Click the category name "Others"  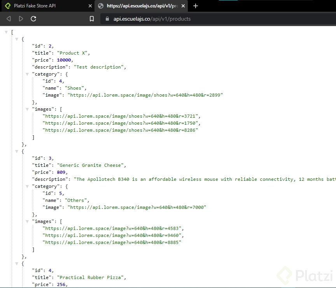(x=76, y=200)
